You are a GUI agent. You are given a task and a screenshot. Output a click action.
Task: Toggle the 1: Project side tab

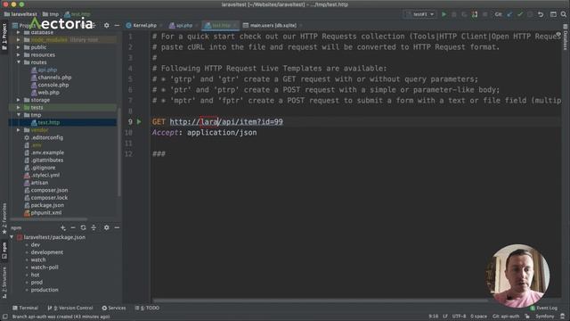pyautogui.click(x=4, y=37)
